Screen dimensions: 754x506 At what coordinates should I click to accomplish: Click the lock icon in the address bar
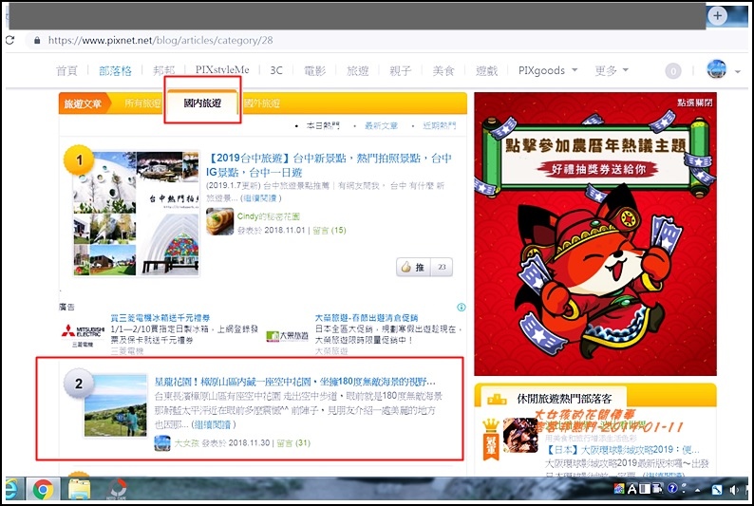pos(37,41)
